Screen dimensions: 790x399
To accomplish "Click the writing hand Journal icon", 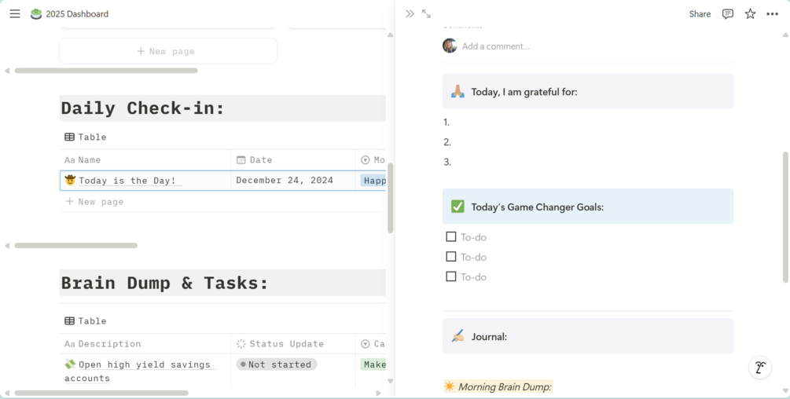I will pyautogui.click(x=457, y=336).
